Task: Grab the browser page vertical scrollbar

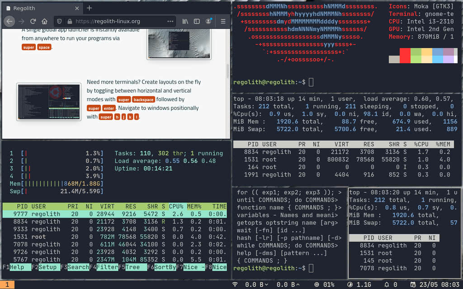Action: (228, 71)
